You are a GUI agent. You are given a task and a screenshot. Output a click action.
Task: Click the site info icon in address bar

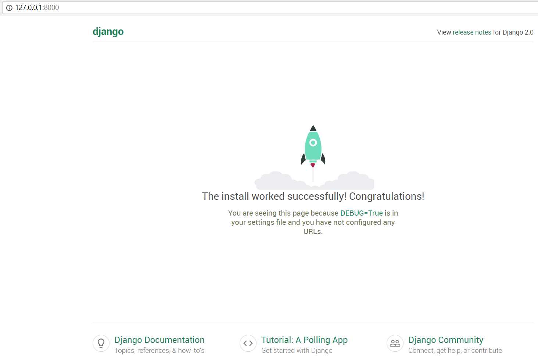pos(9,8)
